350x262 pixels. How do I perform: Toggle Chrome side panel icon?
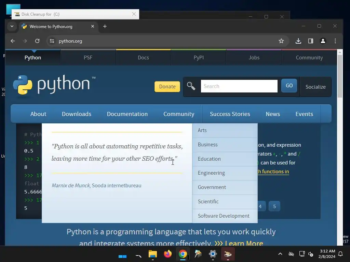pos(311,41)
